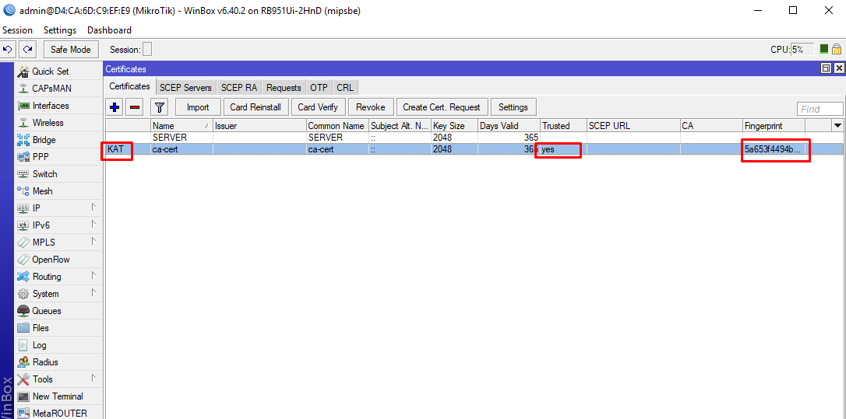This screenshot has width=846, height=419.
Task: Click the MPLS menu icon
Action: (x=23, y=243)
